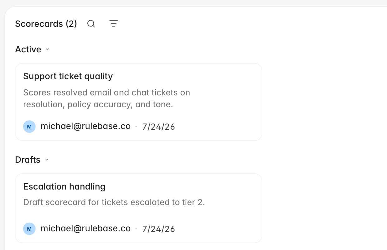Open the Escalation handling scorecard title
This screenshot has height=250, width=387.
pos(64,186)
